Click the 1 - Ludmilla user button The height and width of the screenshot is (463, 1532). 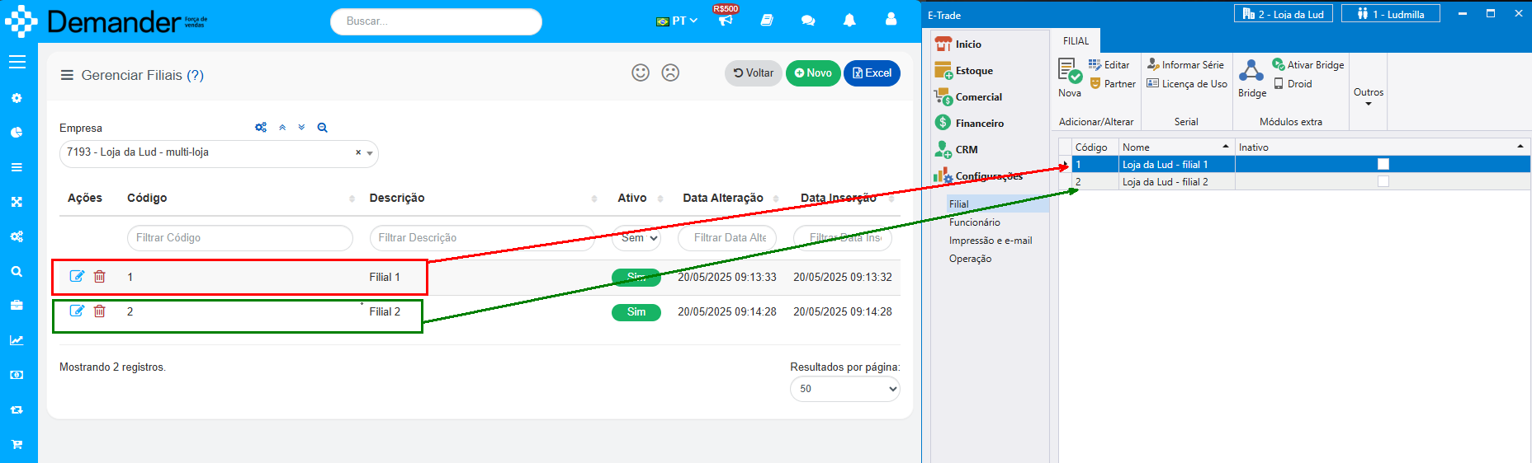(1390, 13)
